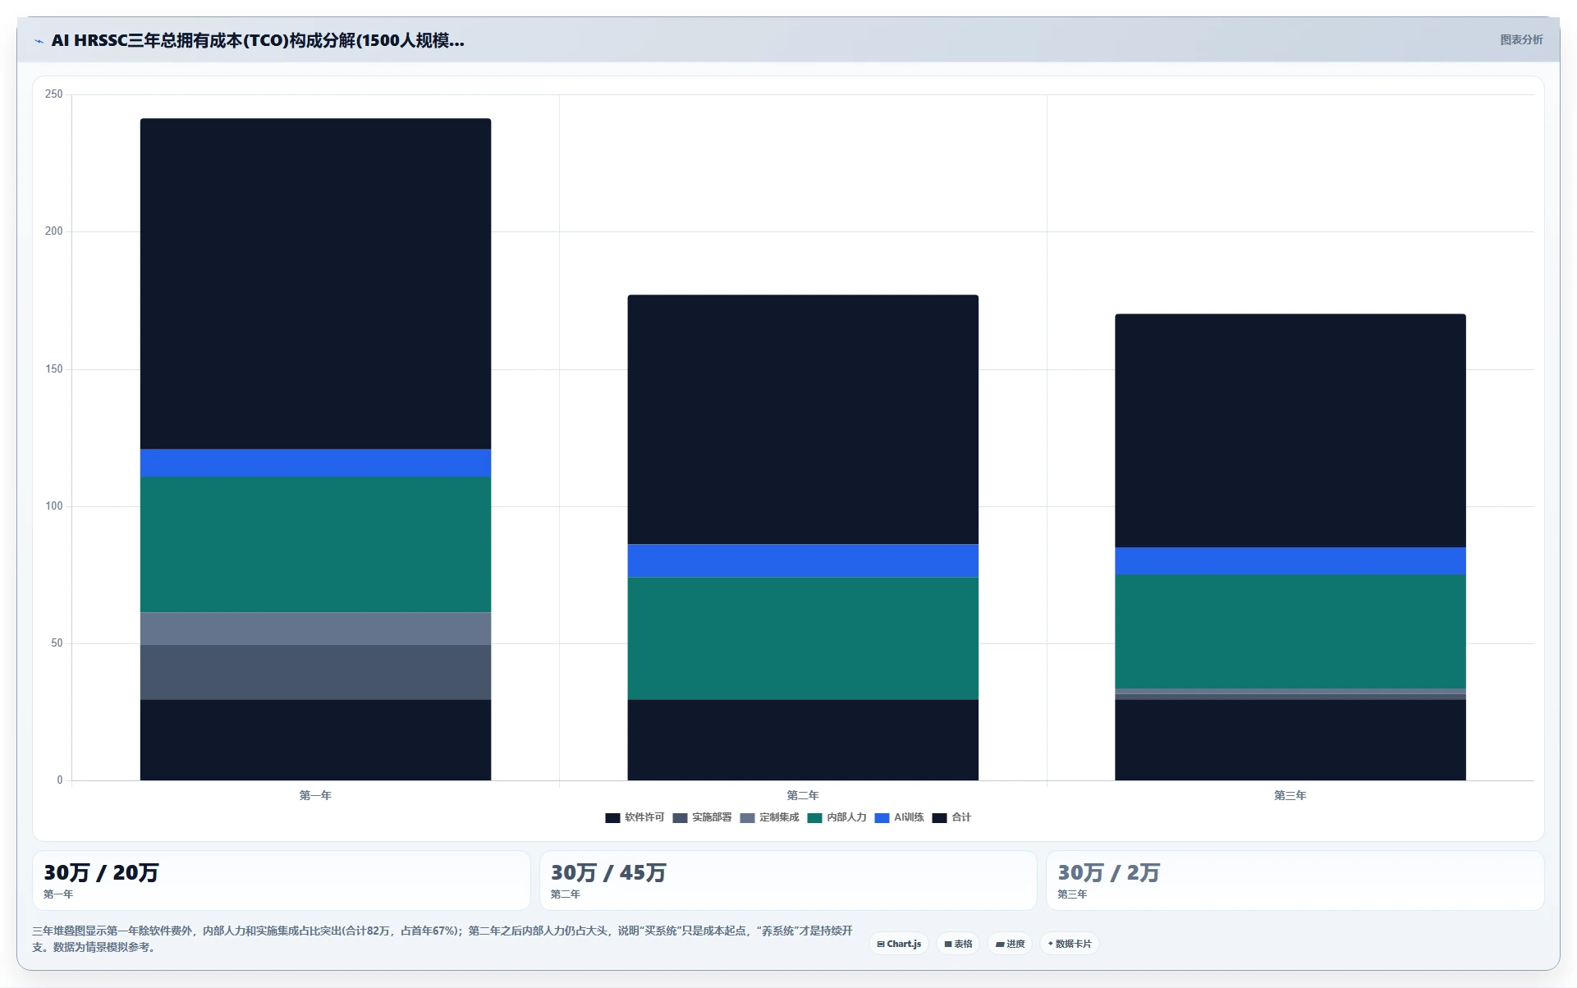Click the 第三年 AI训练 blue bar segment
1577x988 pixels.
[1290, 560]
